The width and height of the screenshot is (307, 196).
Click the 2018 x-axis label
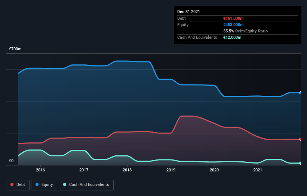click(127, 170)
